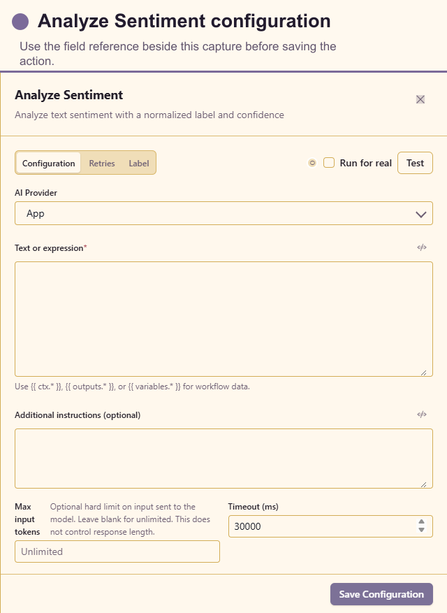The height and width of the screenshot is (613, 447).
Task: Click the Test button
Action: 415,163
